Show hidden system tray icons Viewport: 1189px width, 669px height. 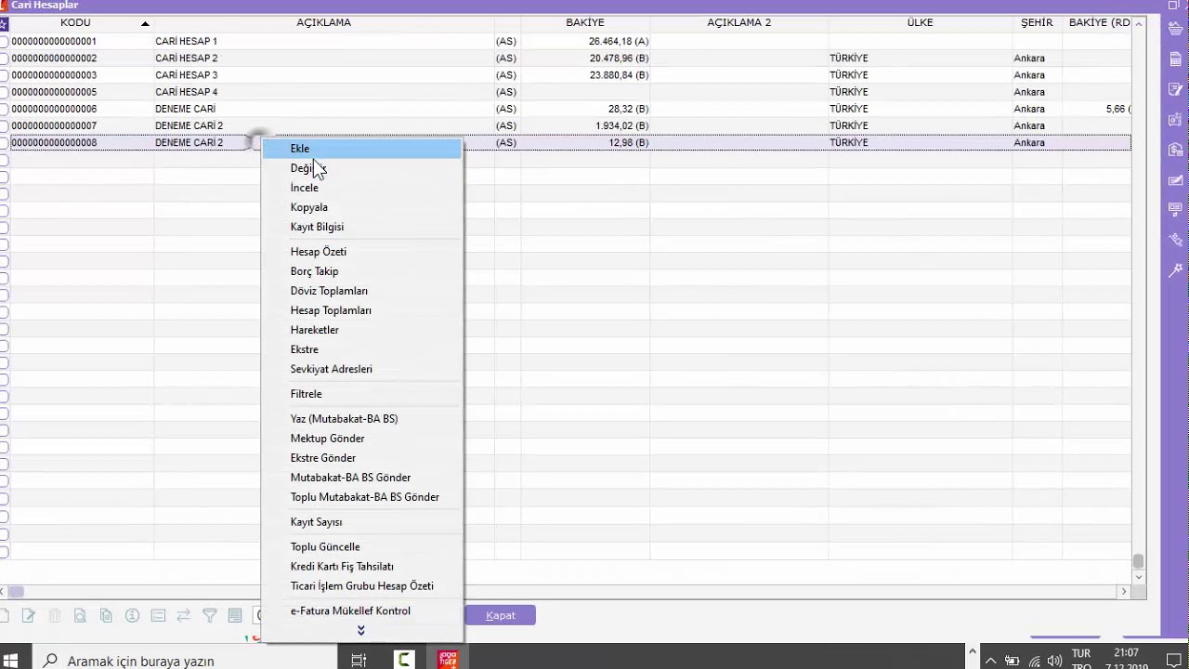click(x=991, y=662)
